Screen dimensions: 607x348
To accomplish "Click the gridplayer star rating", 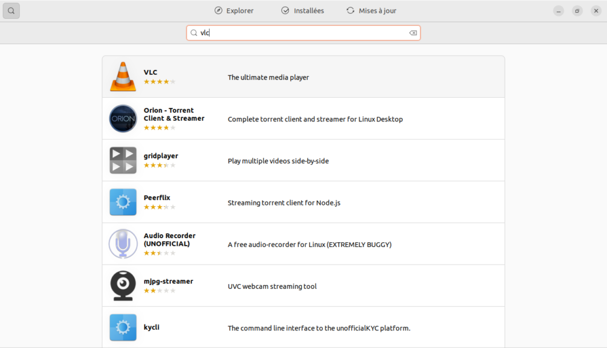I will pyautogui.click(x=160, y=165).
